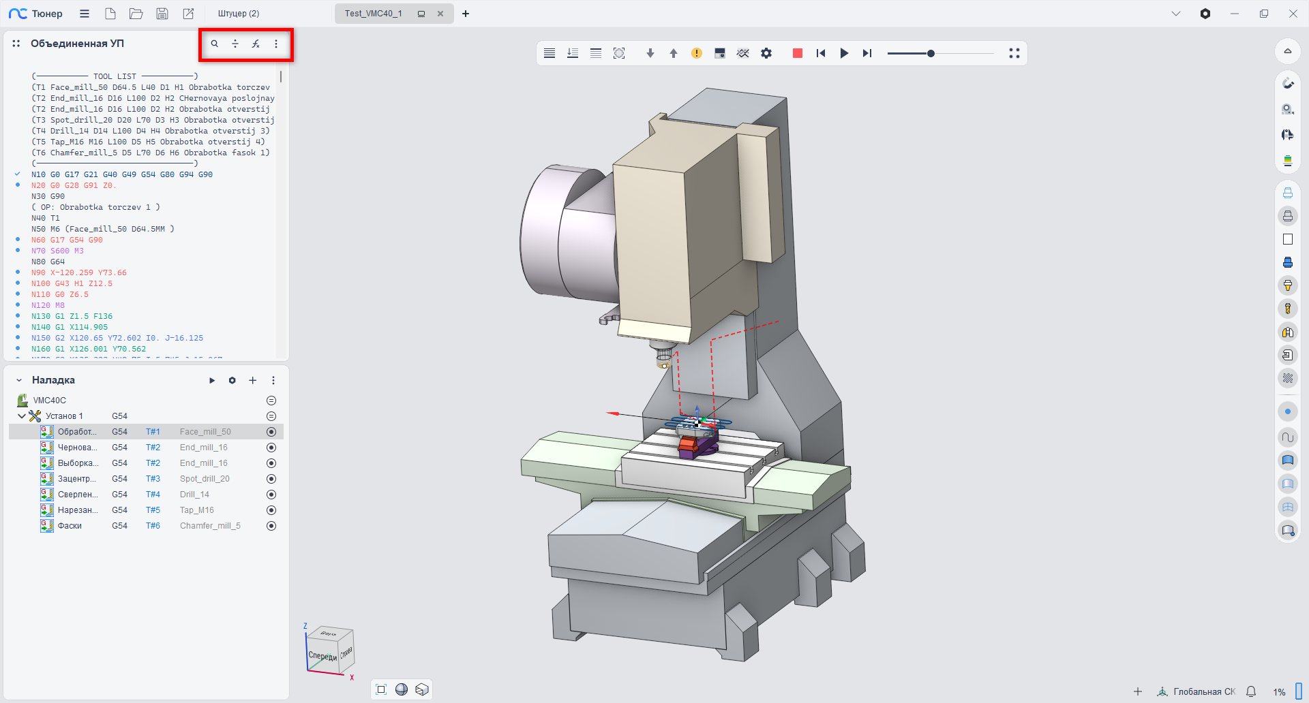Screen dimensions: 1309x703
Task: Click the notification bell icon
Action: (1251, 691)
